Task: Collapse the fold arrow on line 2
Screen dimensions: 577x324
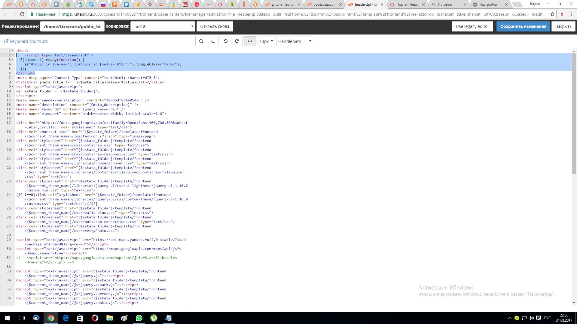Action: (x=13, y=55)
